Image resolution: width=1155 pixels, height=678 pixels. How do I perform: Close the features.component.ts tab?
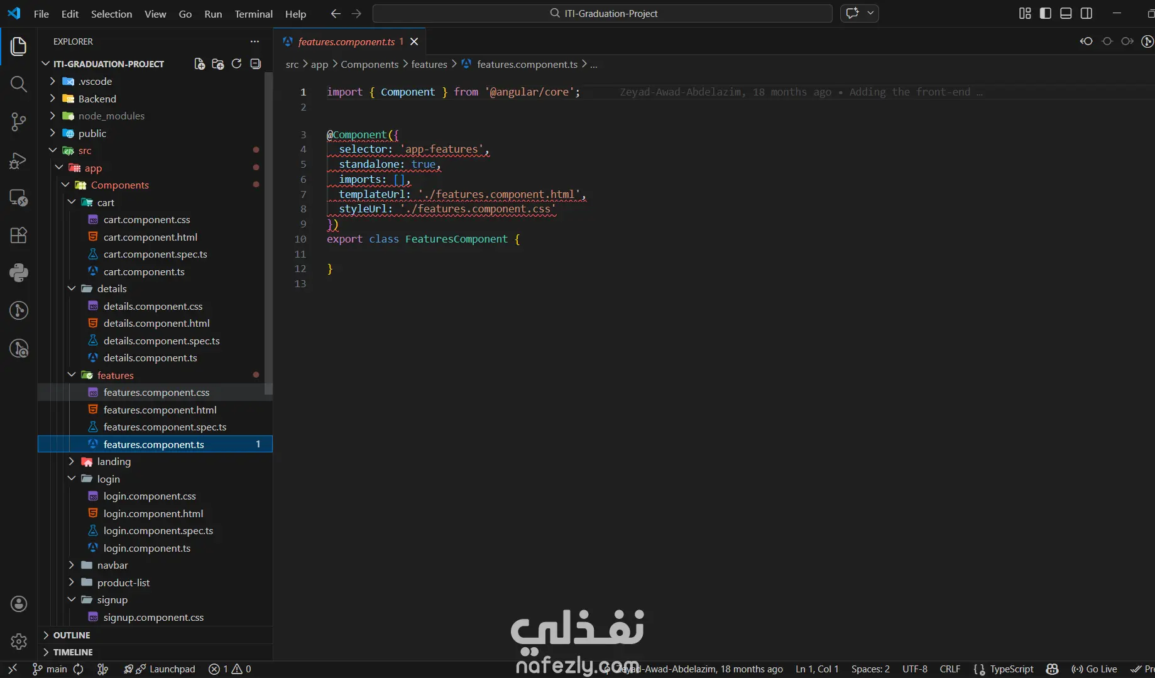coord(414,41)
